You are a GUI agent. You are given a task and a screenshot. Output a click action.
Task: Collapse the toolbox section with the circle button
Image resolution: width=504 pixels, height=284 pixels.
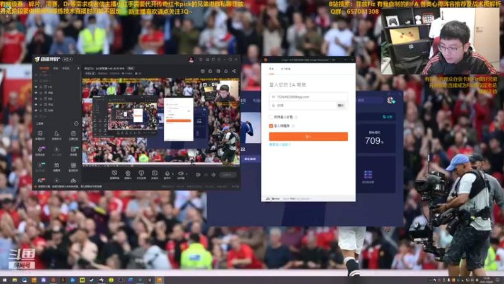(x=76, y=124)
